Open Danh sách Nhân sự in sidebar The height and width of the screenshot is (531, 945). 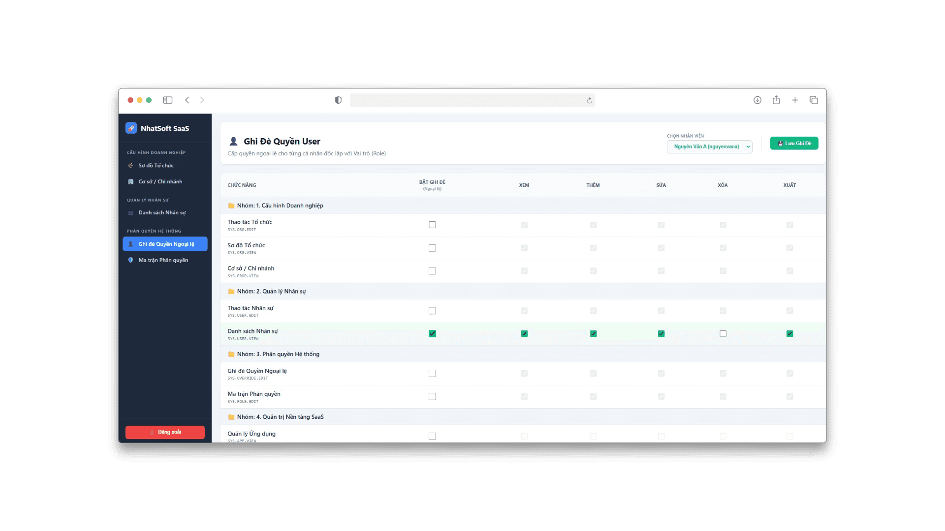click(x=165, y=213)
